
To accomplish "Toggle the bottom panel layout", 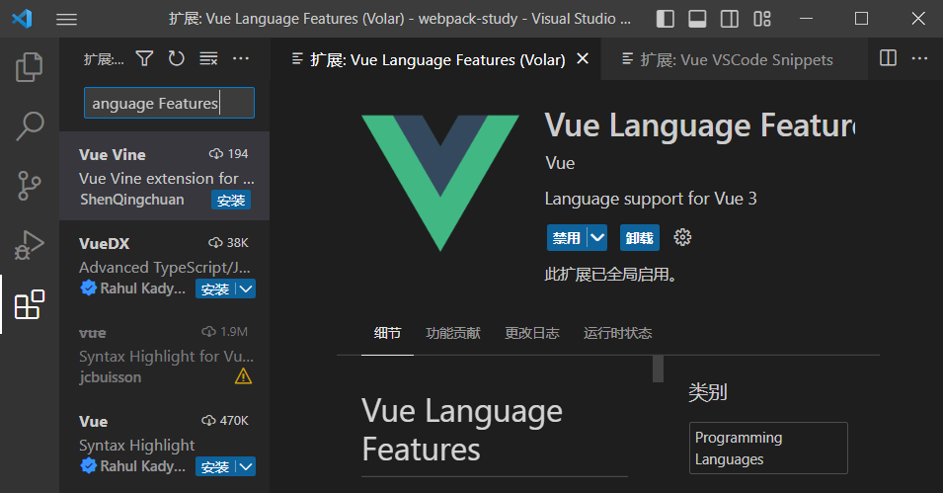I will (x=698, y=19).
